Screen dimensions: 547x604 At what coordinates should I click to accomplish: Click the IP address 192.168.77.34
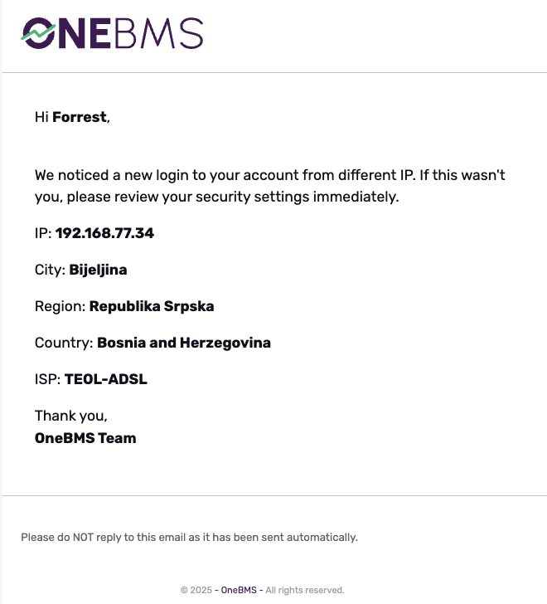(x=104, y=233)
